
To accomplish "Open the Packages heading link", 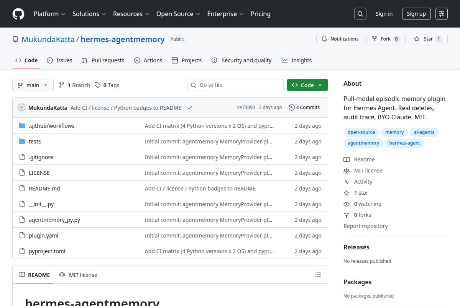I will click(357, 282).
